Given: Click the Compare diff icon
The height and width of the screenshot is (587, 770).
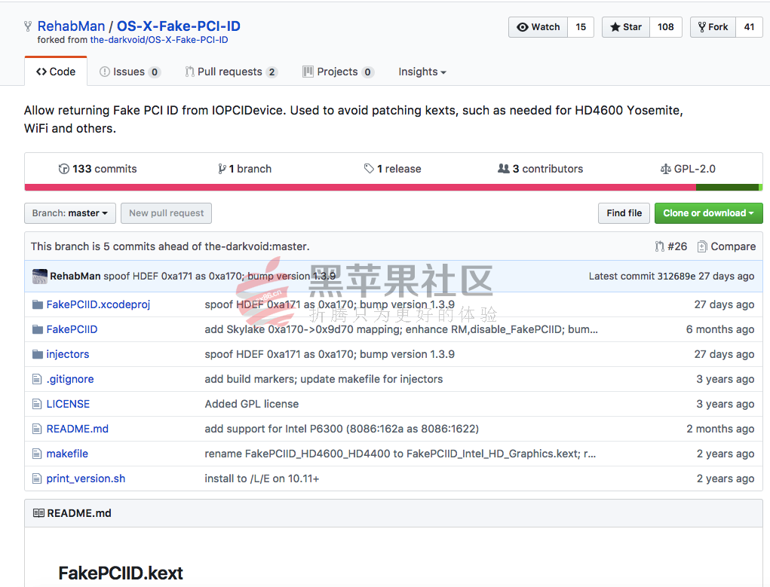Looking at the screenshot, I should [x=702, y=246].
